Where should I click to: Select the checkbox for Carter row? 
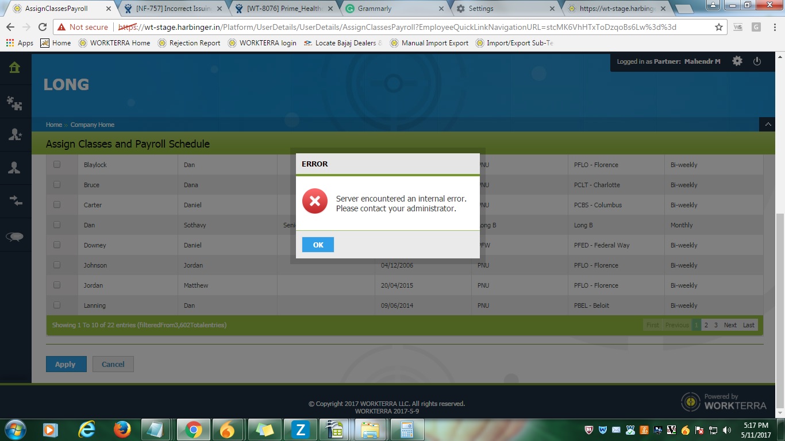pos(57,204)
